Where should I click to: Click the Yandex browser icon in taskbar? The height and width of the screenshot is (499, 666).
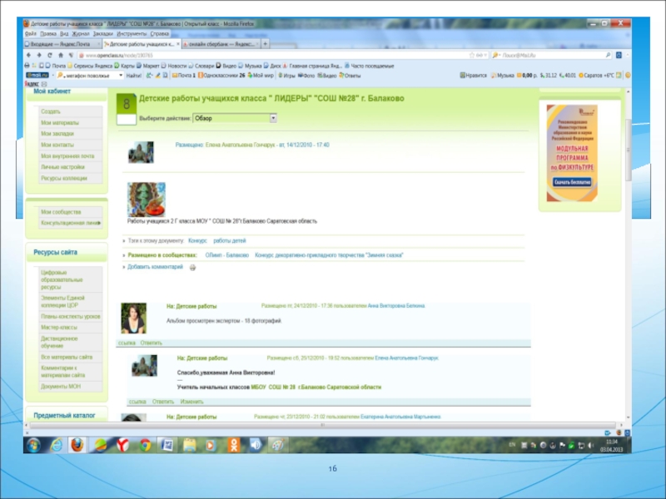122,446
